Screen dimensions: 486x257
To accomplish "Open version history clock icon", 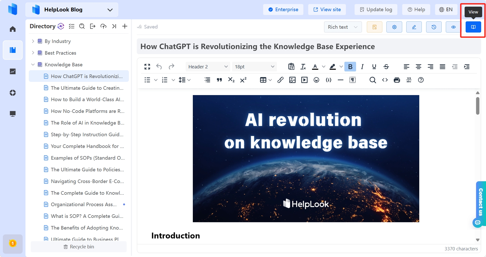I will pyautogui.click(x=434, y=27).
